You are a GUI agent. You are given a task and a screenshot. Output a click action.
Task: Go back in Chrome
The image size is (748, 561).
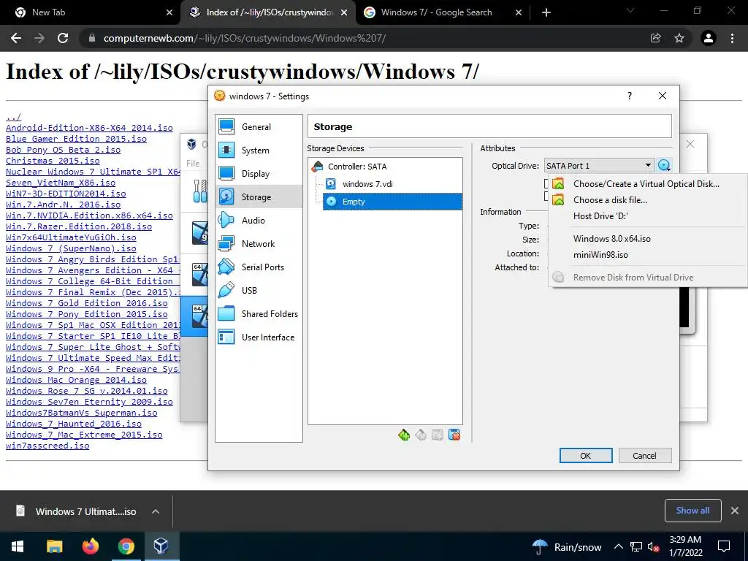pyautogui.click(x=16, y=38)
